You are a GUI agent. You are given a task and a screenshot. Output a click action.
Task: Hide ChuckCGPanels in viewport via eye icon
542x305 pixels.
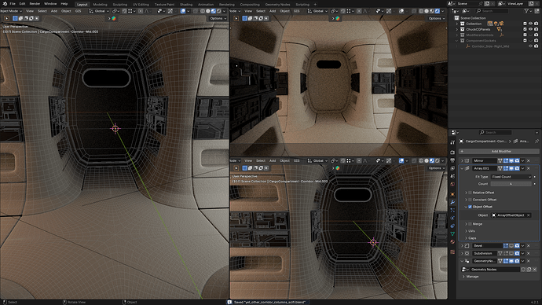[530, 29]
